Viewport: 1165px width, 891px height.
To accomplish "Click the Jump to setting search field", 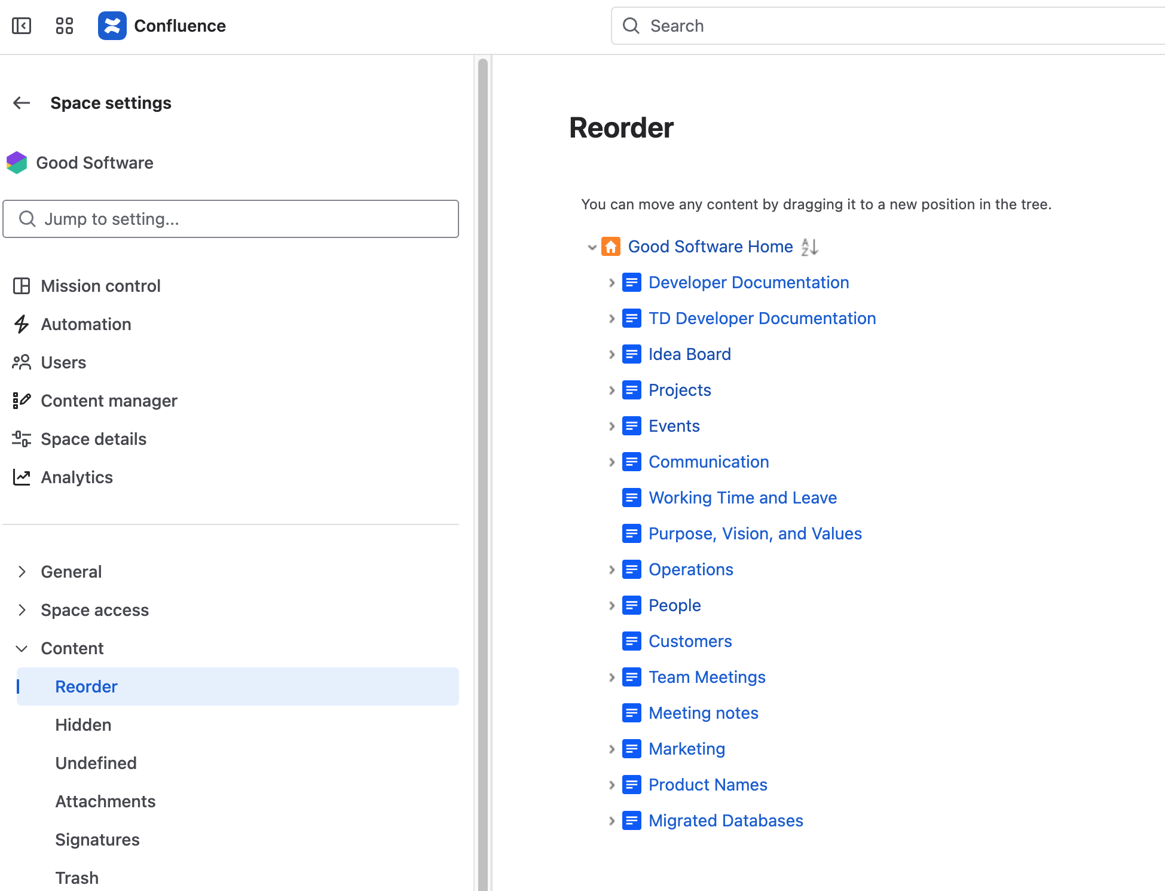I will (231, 219).
